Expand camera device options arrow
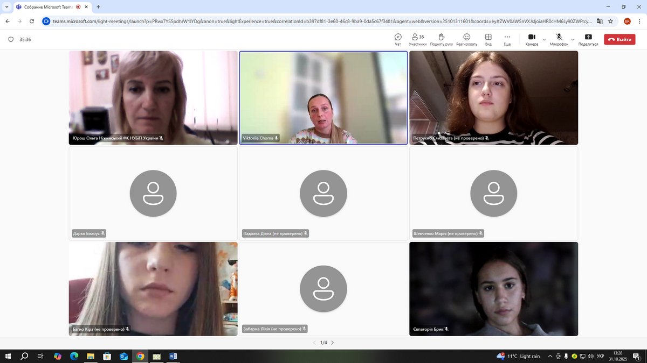 pos(544,39)
